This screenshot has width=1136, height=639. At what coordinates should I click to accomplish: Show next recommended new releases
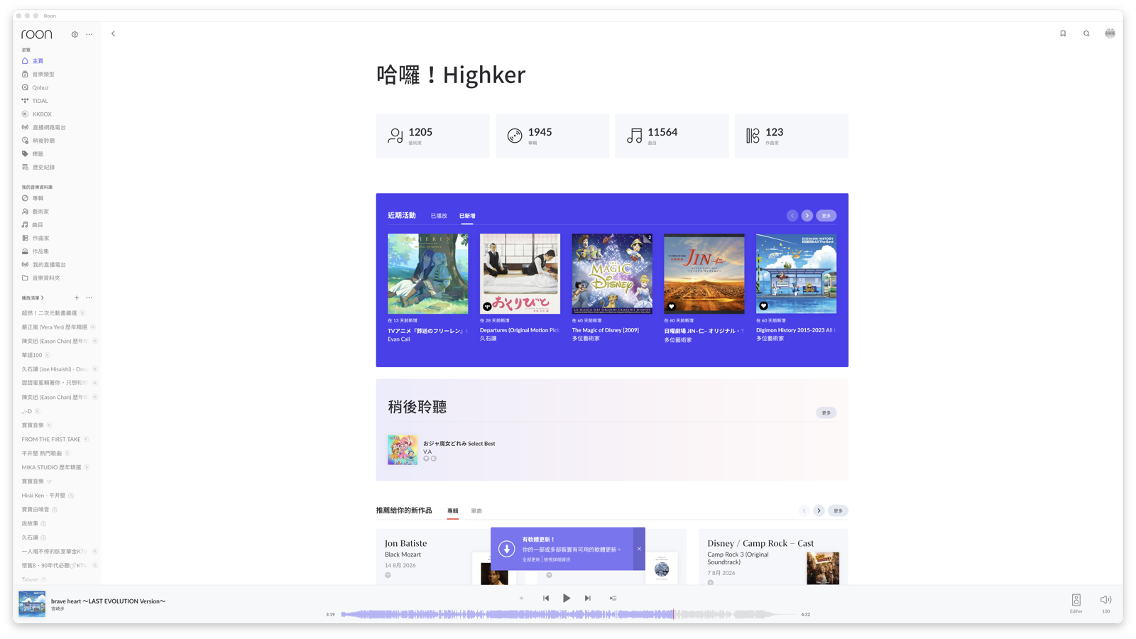pyautogui.click(x=819, y=510)
